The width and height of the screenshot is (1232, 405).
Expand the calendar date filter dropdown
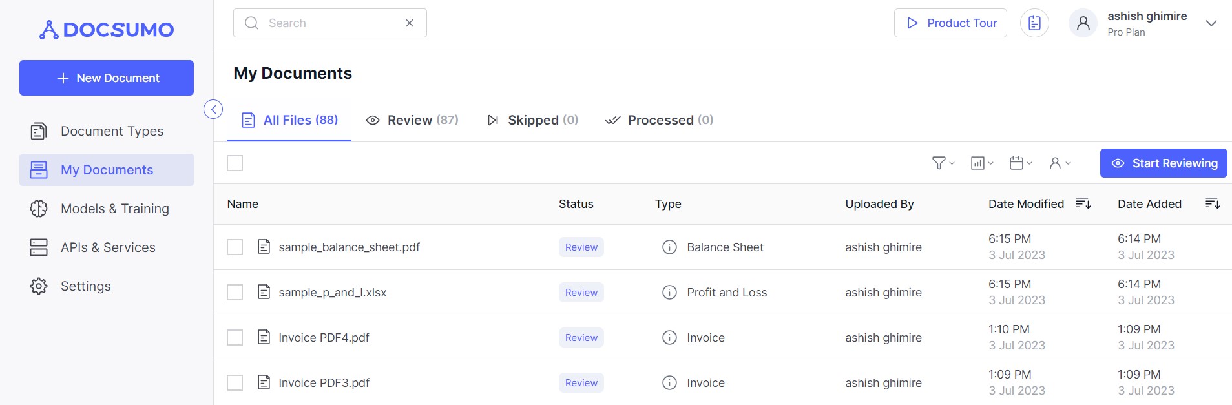tap(1020, 163)
